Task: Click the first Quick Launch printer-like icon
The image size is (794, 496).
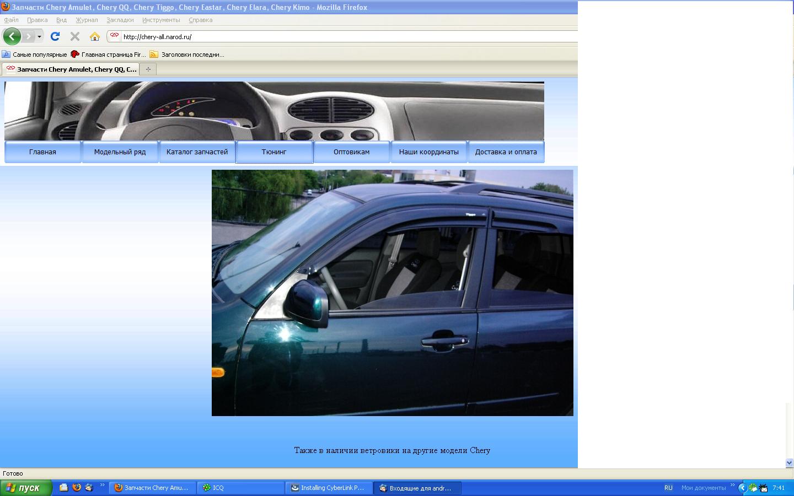Action: [64, 488]
